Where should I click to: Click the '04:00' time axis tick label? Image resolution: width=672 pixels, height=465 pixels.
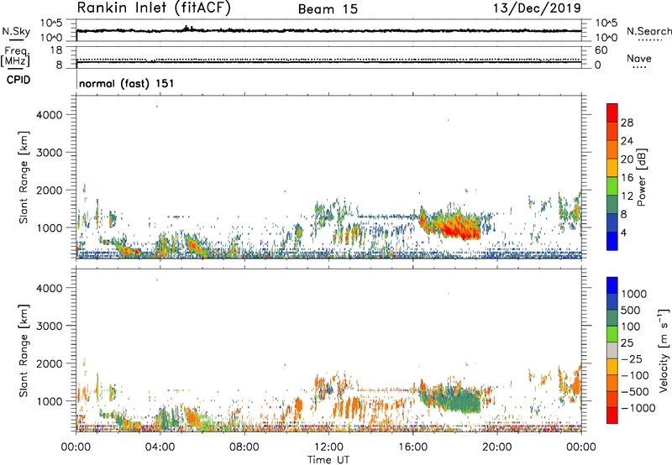pyautogui.click(x=160, y=447)
